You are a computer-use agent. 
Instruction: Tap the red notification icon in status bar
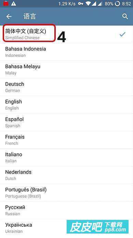[x=6, y=3]
